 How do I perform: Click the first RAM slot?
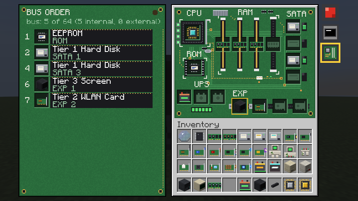click(223, 44)
